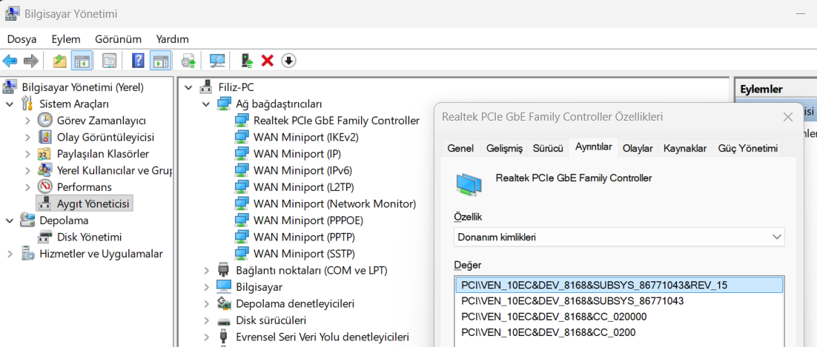Viewport: 817px width, 347px height.
Task: Click the Back arrow toolbar icon
Action: [10, 61]
